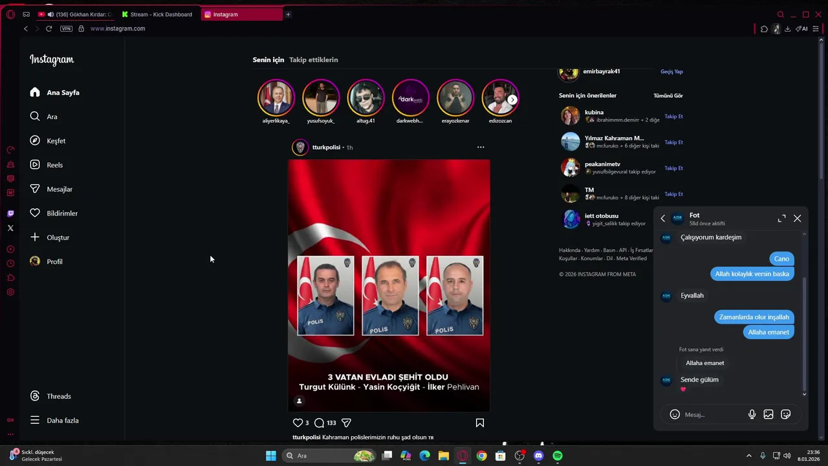Open Profil from the sidebar

(x=47, y=261)
